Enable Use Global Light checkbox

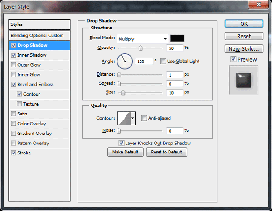(x=163, y=61)
